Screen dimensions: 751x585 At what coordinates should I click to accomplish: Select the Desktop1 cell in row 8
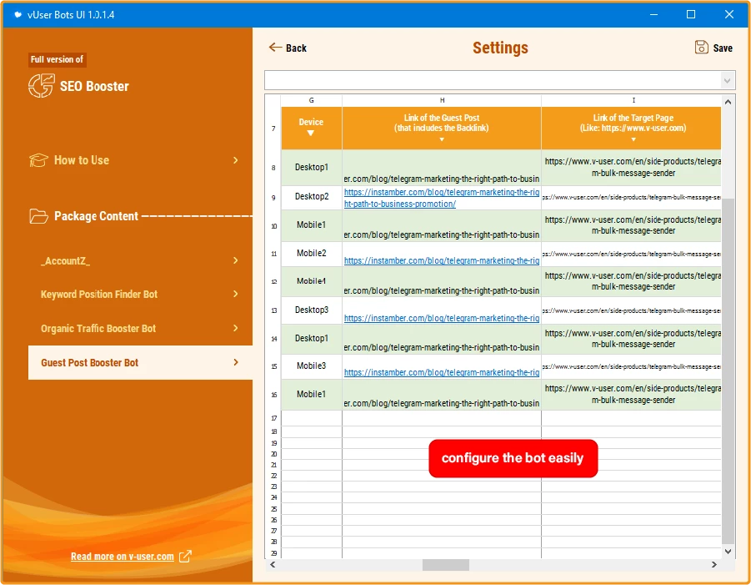312,168
